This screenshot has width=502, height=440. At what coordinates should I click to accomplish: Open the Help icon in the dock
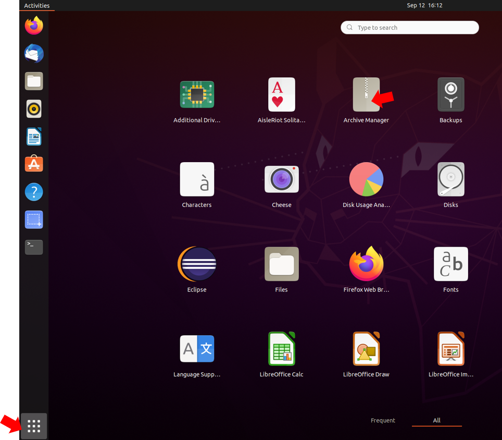pyautogui.click(x=34, y=192)
